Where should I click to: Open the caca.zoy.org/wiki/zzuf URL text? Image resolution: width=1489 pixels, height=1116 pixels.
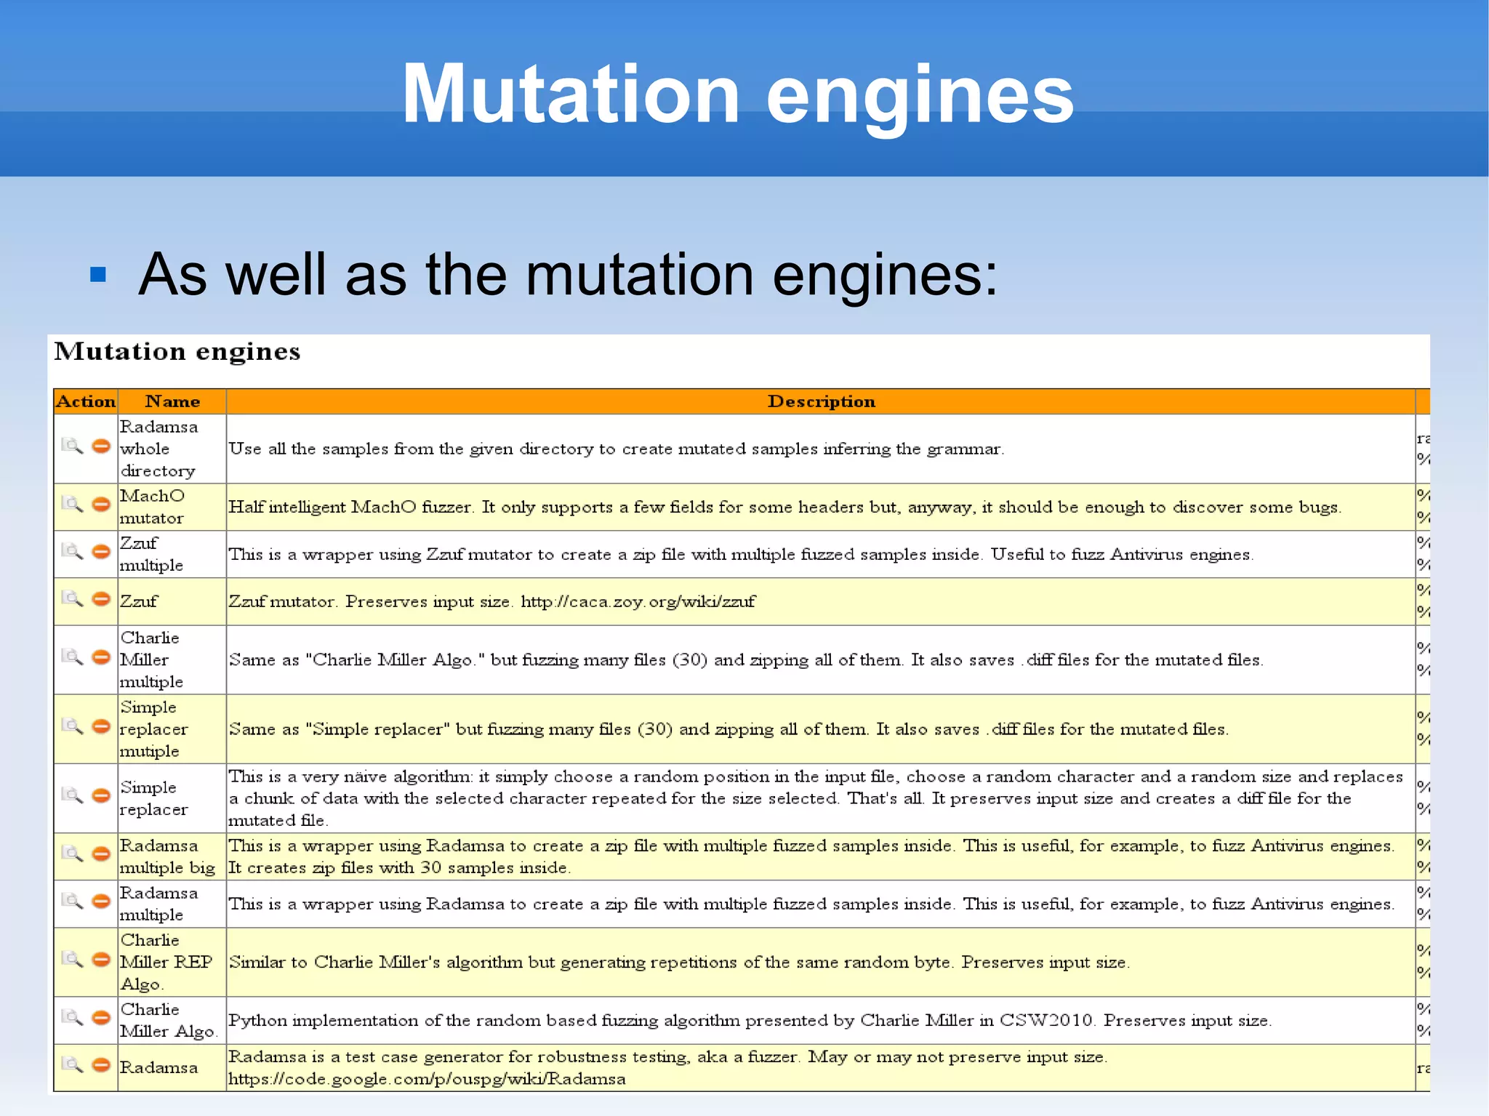point(638,602)
